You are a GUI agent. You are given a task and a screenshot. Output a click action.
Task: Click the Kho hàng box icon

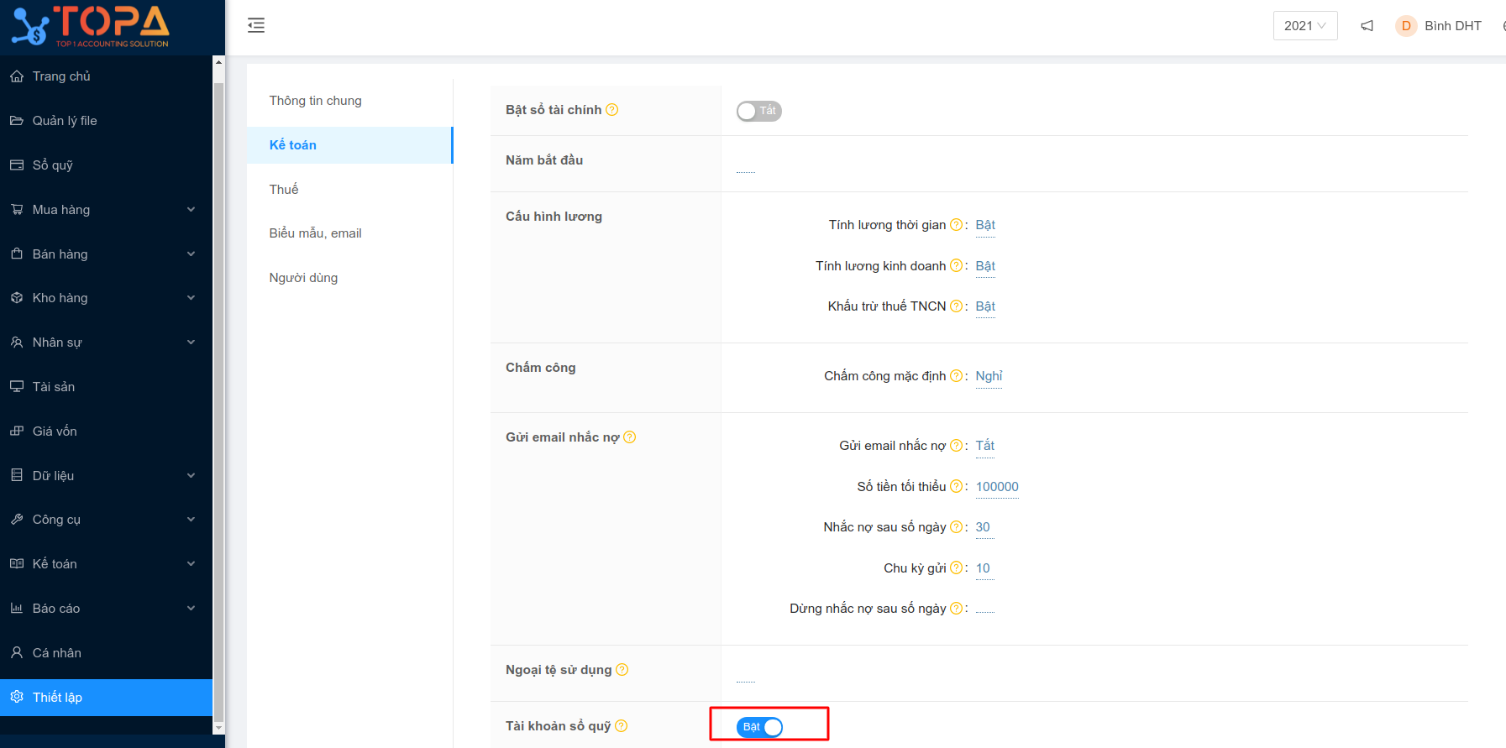click(17, 298)
